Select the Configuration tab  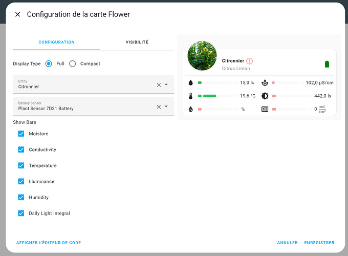56,42
